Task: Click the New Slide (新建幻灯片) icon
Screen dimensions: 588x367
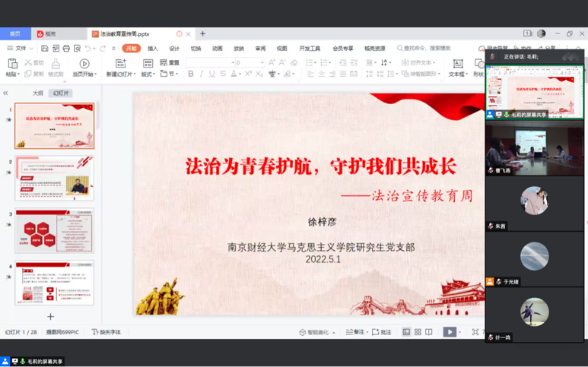Action: 121,63
